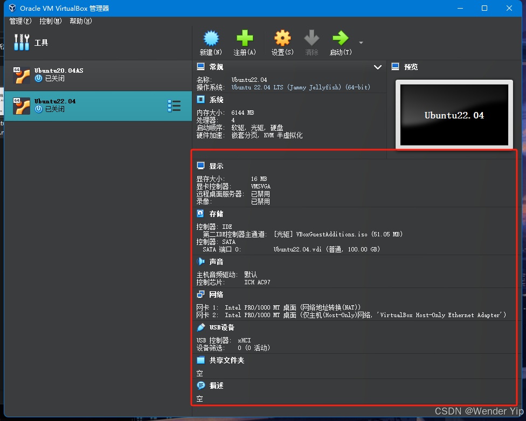Image resolution: width=526 pixels, height=421 pixels.
Task: Click the 16 MB video memory value
Action: click(x=259, y=179)
